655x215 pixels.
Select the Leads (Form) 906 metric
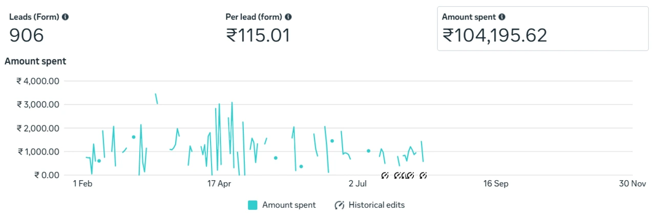click(x=27, y=35)
